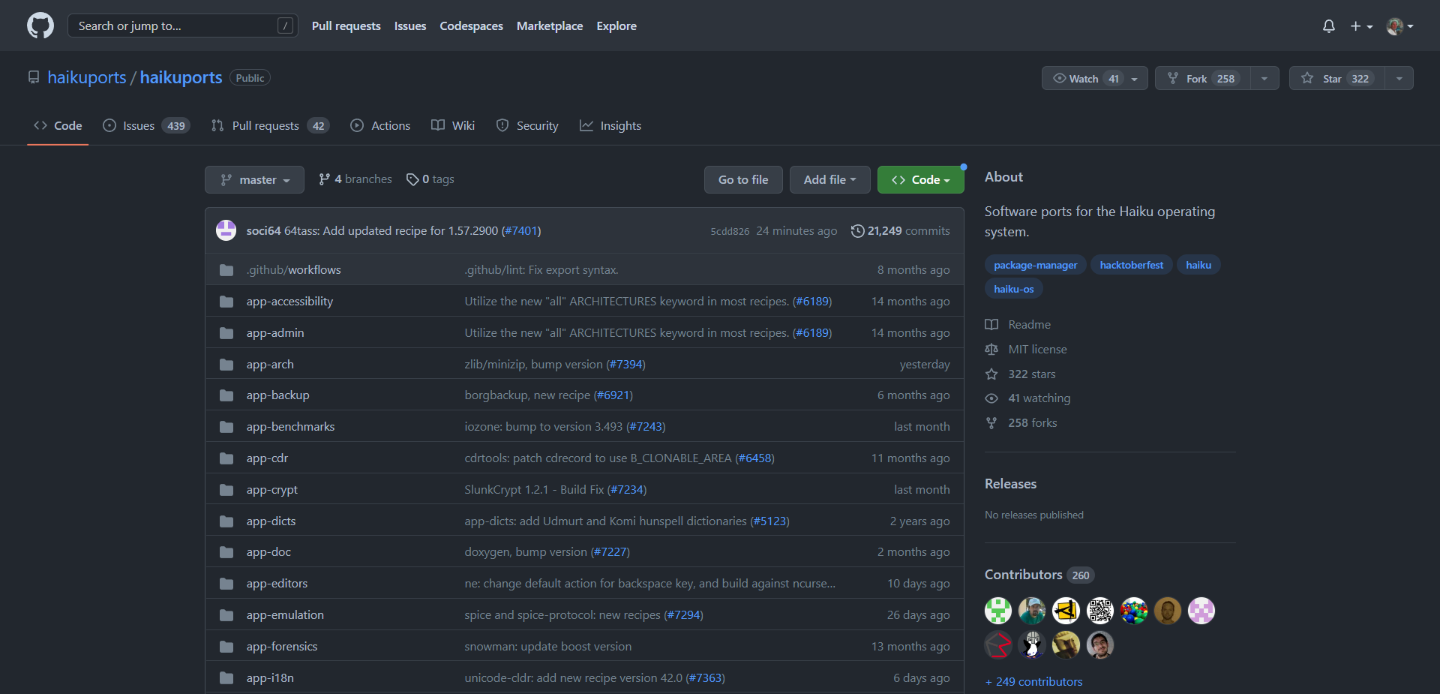Click the history clock icon near commits
Image resolution: width=1440 pixels, height=694 pixels.
coord(857,231)
